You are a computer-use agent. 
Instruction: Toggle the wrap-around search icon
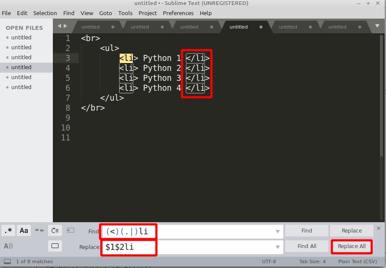(x=55, y=230)
